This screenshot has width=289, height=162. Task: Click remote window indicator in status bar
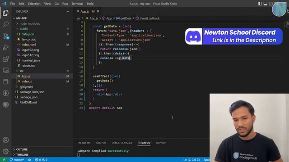[x=4, y=160]
